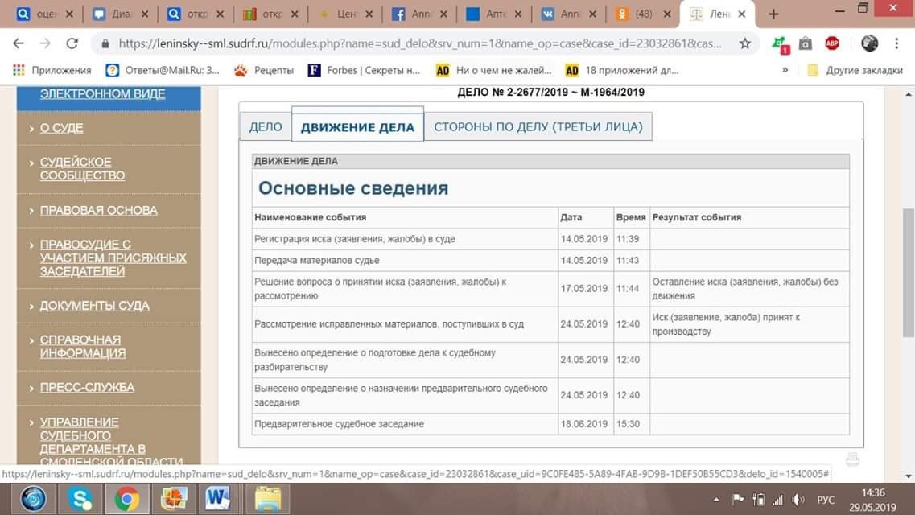The width and height of the screenshot is (915, 515).
Task: Click the page vertical scrollbar thumb
Action: click(909, 272)
